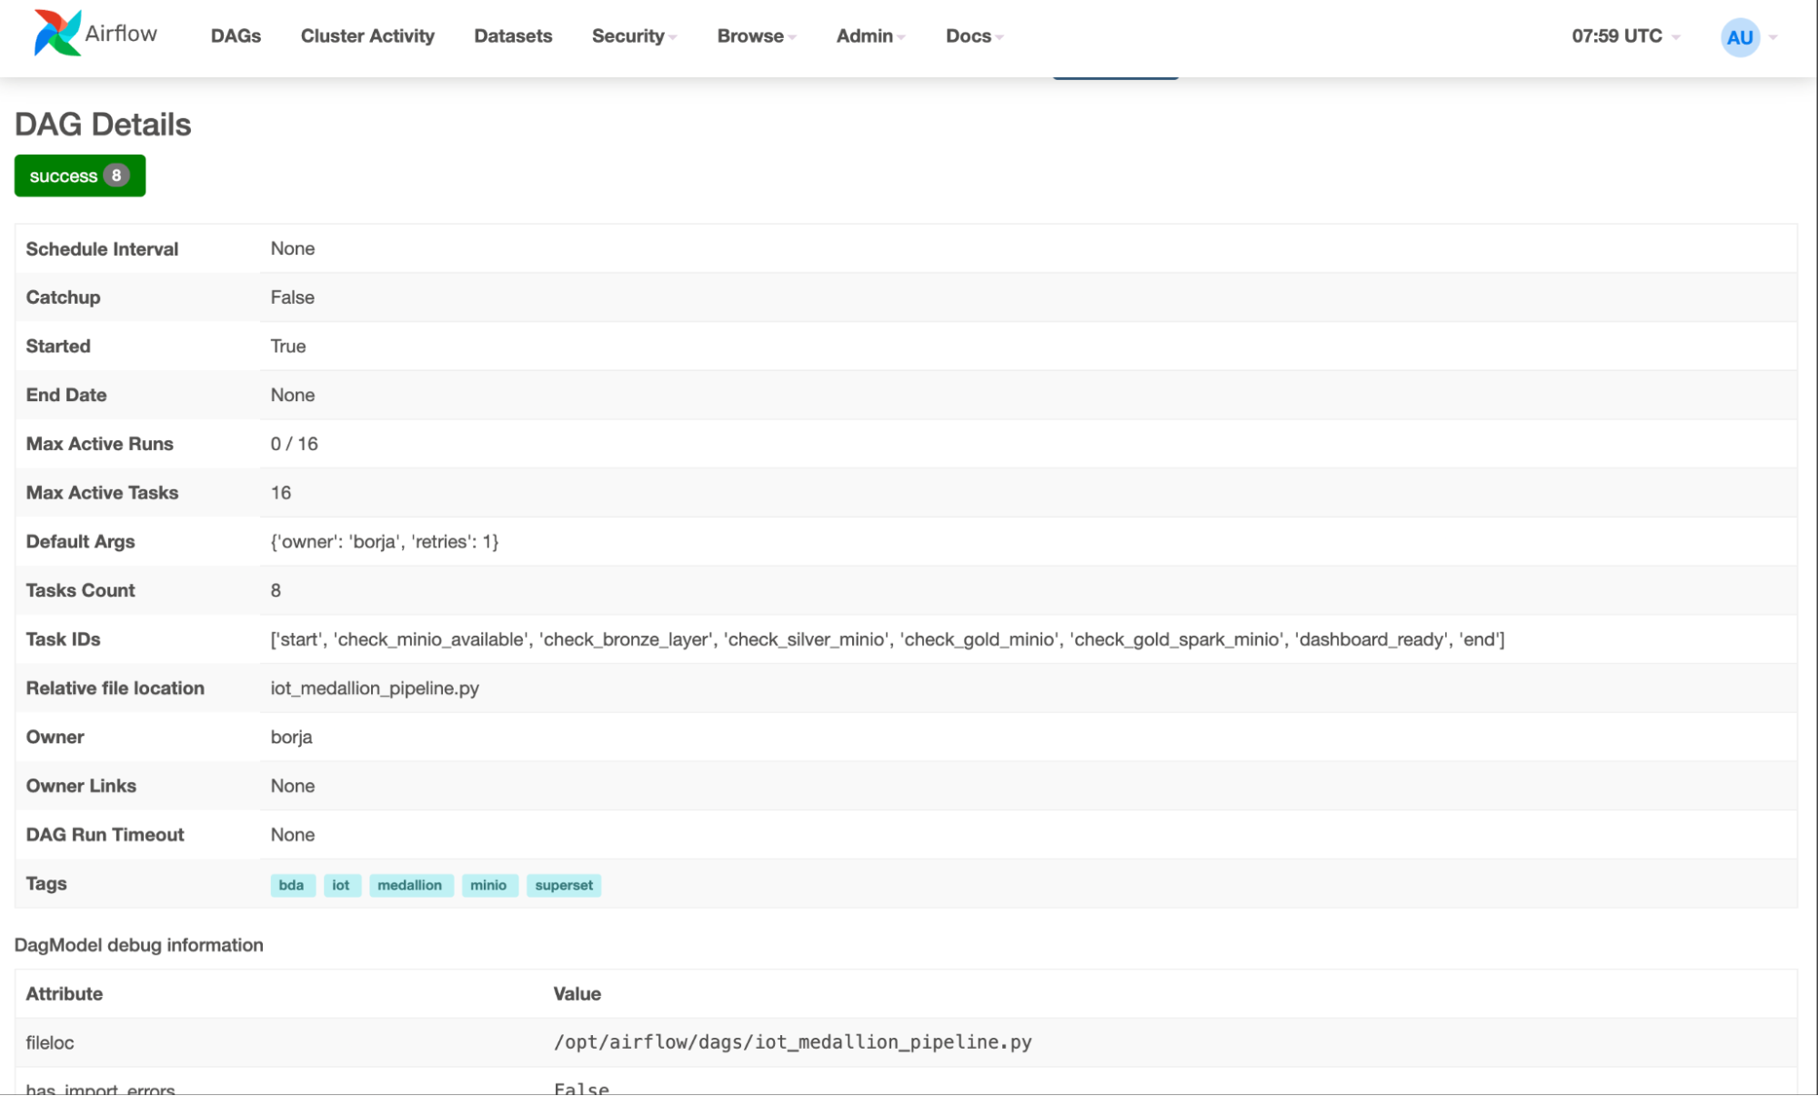The width and height of the screenshot is (1818, 1096).
Task: Click the Catchup value False
Action: coord(292,297)
